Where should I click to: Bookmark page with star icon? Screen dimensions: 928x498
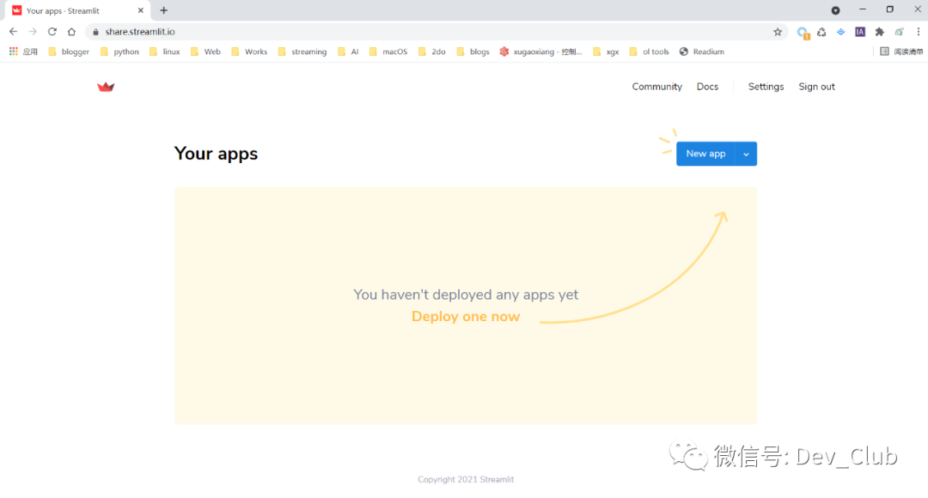pyautogui.click(x=778, y=32)
